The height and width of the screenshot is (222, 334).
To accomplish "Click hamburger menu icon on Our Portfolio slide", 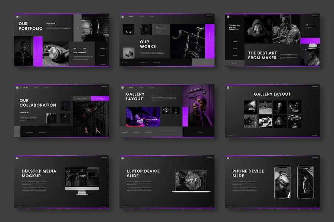I will pos(17,17).
